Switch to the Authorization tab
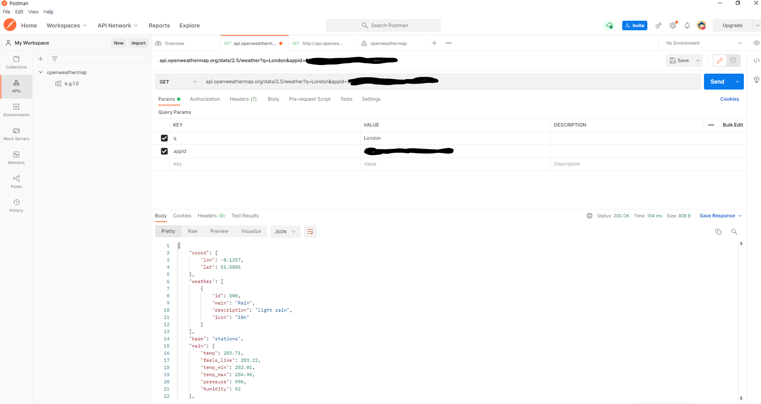 click(x=205, y=99)
